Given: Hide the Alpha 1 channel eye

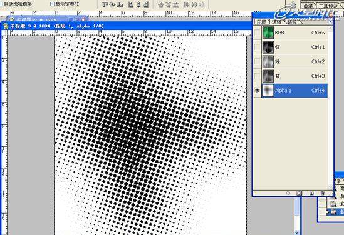Looking at the screenshot, I should coord(257,91).
